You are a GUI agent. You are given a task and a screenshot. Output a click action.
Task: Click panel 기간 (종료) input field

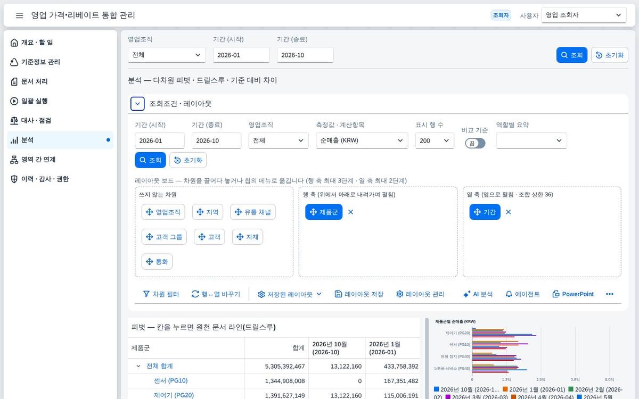216,140
